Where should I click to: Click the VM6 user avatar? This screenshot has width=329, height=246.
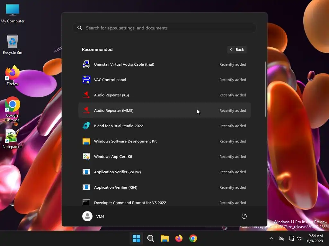coord(87,216)
